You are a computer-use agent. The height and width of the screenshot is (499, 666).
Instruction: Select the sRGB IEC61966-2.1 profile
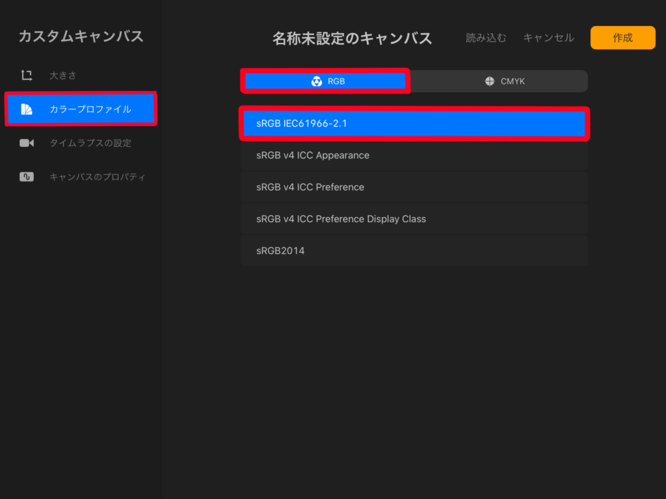(414, 123)
